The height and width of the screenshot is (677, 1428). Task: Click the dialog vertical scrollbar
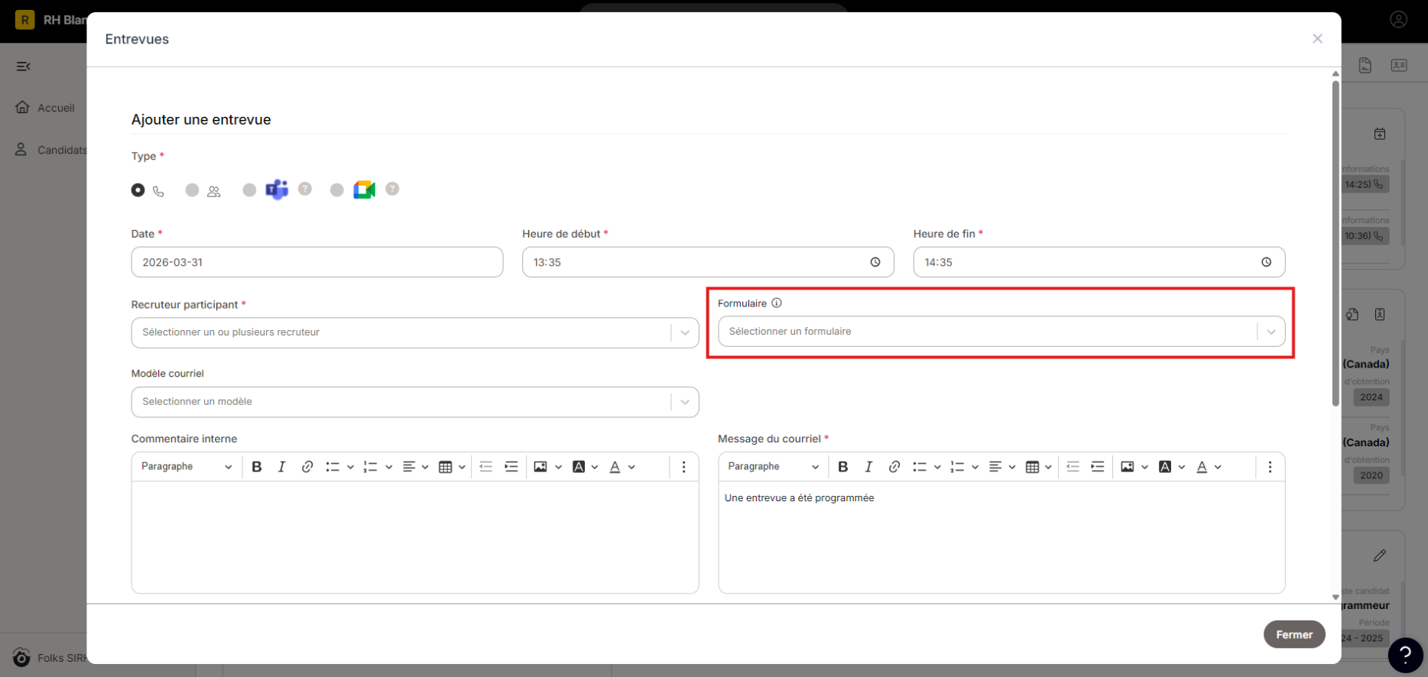coord(1336,243)
